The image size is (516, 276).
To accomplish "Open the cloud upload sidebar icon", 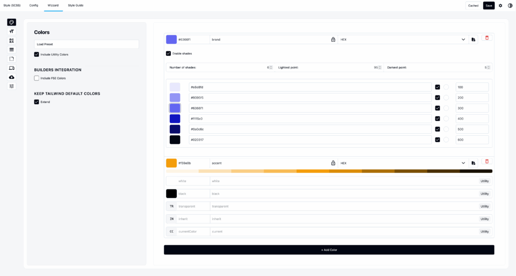I will (x=12, y=77).
